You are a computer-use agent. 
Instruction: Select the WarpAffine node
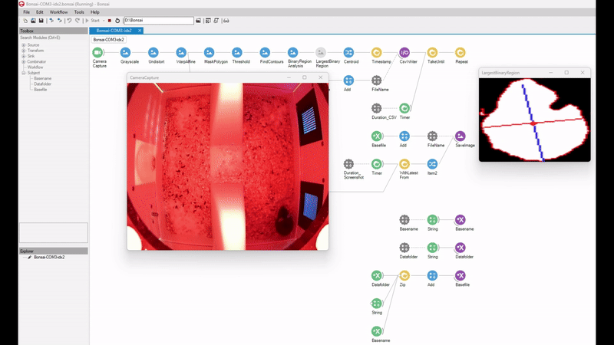(x=181, y=52)
